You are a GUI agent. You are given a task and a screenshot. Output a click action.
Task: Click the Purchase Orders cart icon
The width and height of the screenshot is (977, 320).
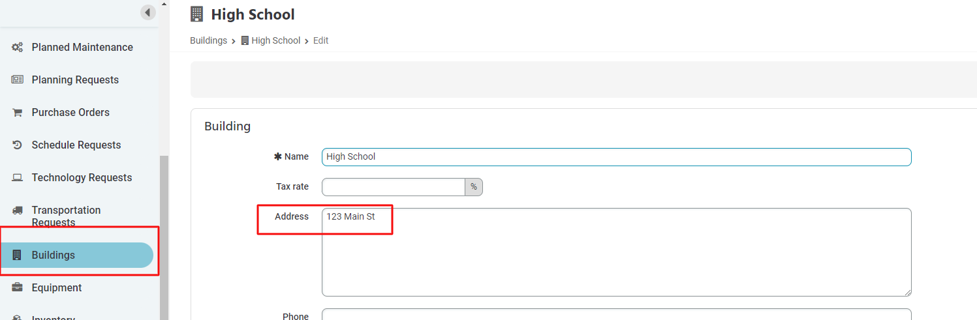tap(18, 112)
